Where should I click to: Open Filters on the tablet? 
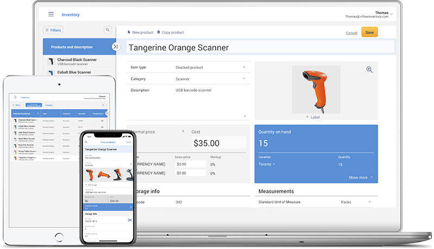16,105
